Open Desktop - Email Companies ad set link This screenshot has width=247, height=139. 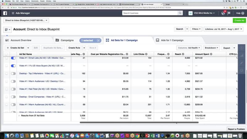point(42,97)
